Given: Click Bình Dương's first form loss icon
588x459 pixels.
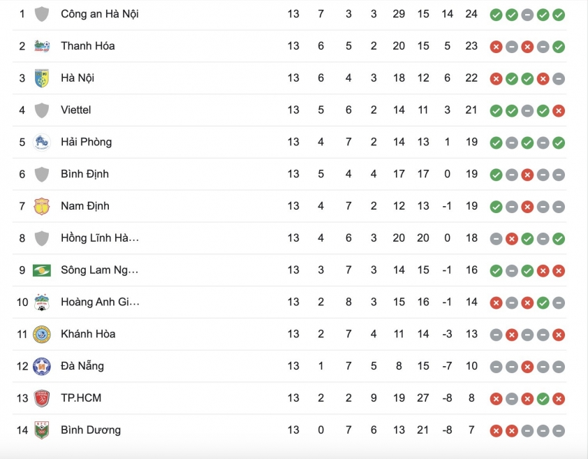Looking at the screenshot, I should (x=496, y=431).
